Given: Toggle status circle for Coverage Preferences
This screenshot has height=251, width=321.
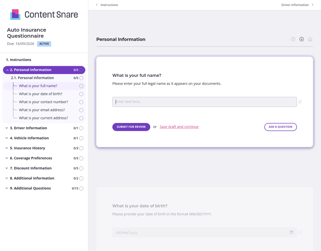Looking at the screenshot, I should [81, 158].
